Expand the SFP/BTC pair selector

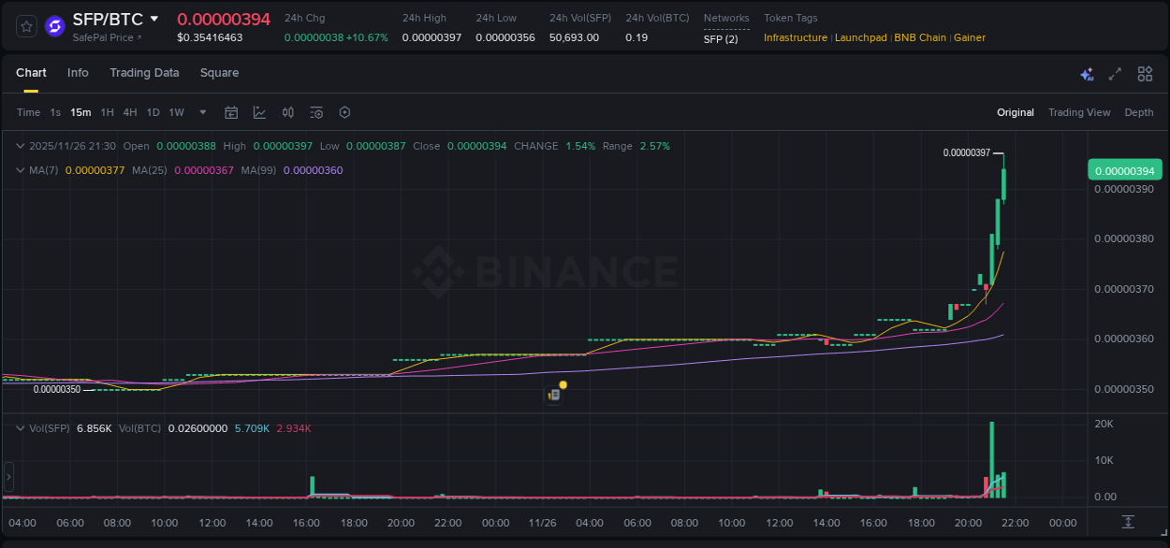pyautogui.click(x=153, y=19)
